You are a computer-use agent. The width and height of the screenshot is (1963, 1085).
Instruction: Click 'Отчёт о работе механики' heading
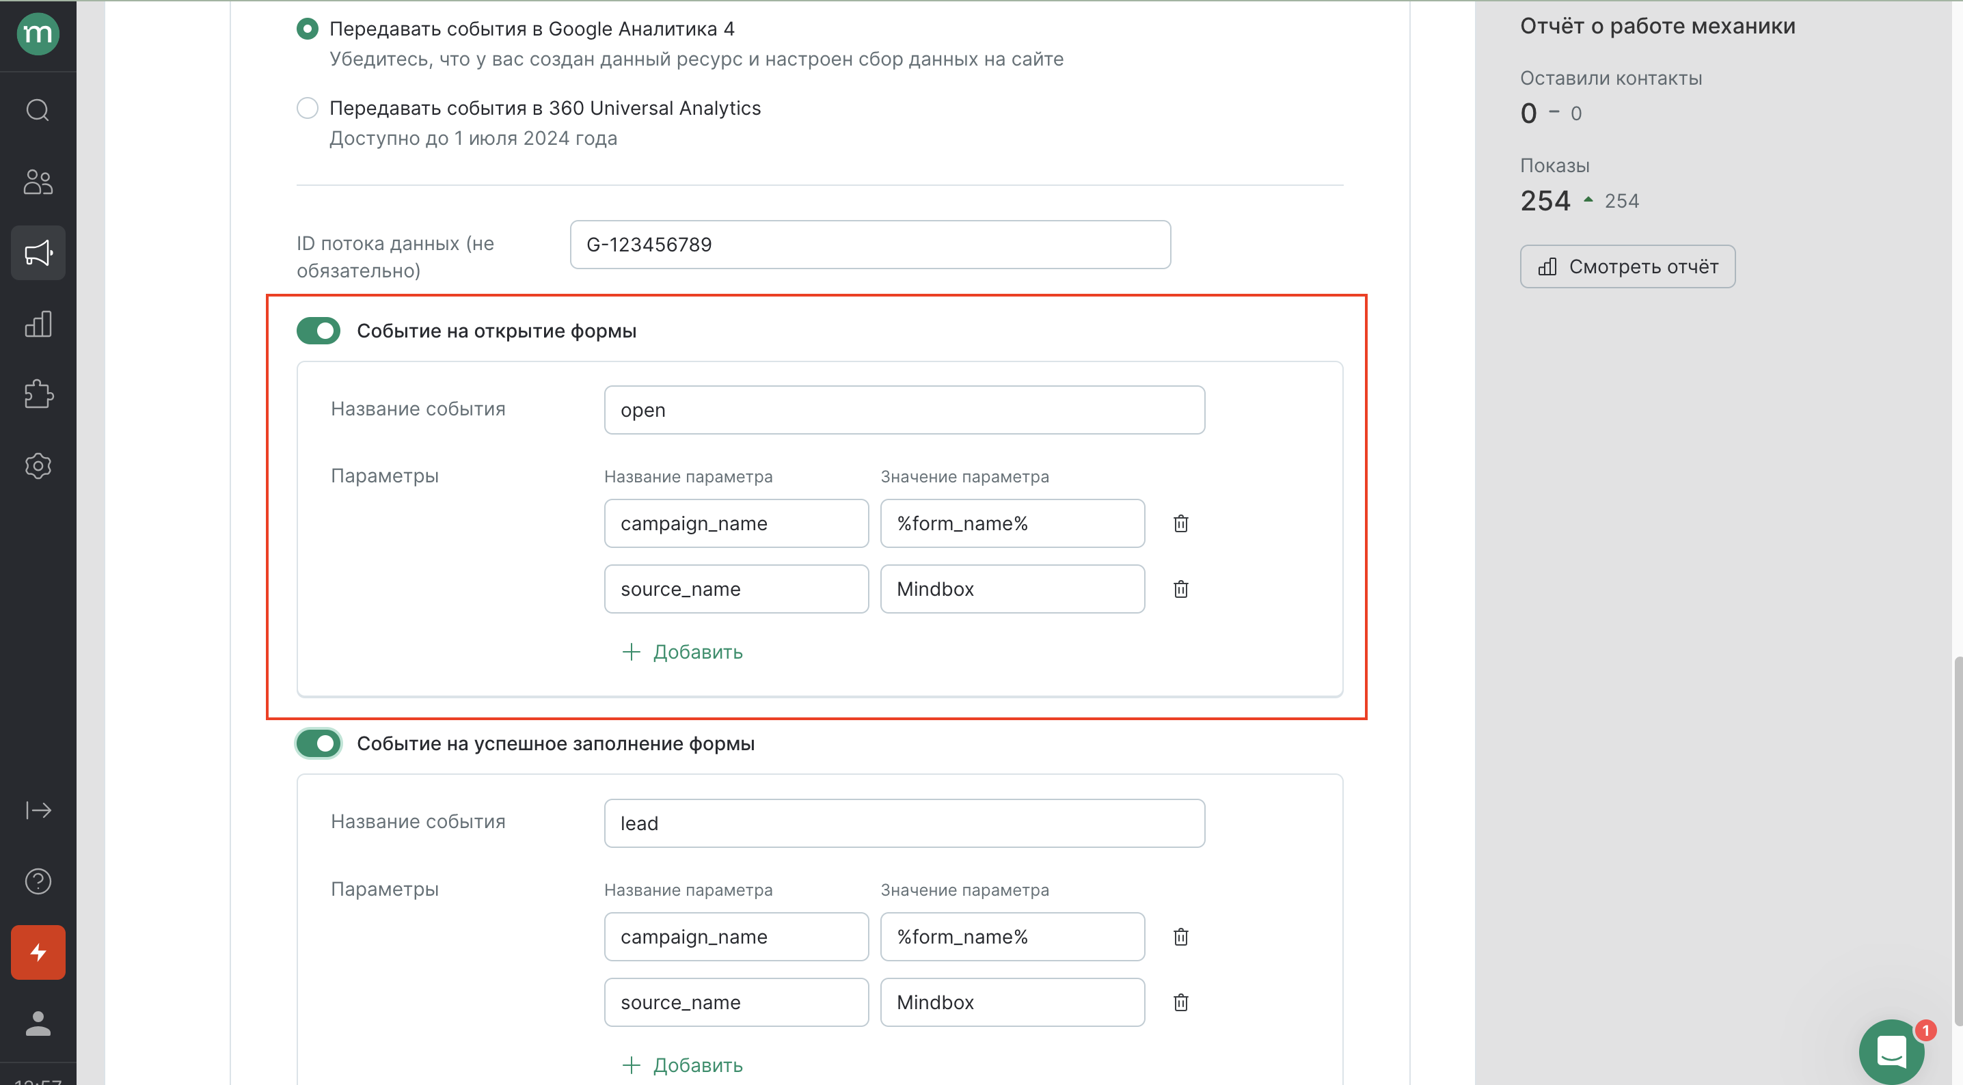pos(1657,26)
